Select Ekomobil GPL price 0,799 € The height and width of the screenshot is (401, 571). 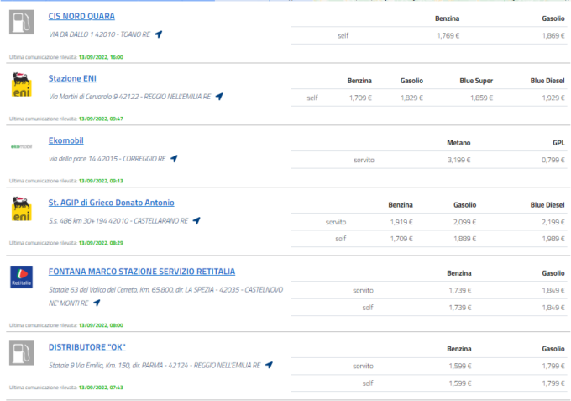[x=553, y=160]
